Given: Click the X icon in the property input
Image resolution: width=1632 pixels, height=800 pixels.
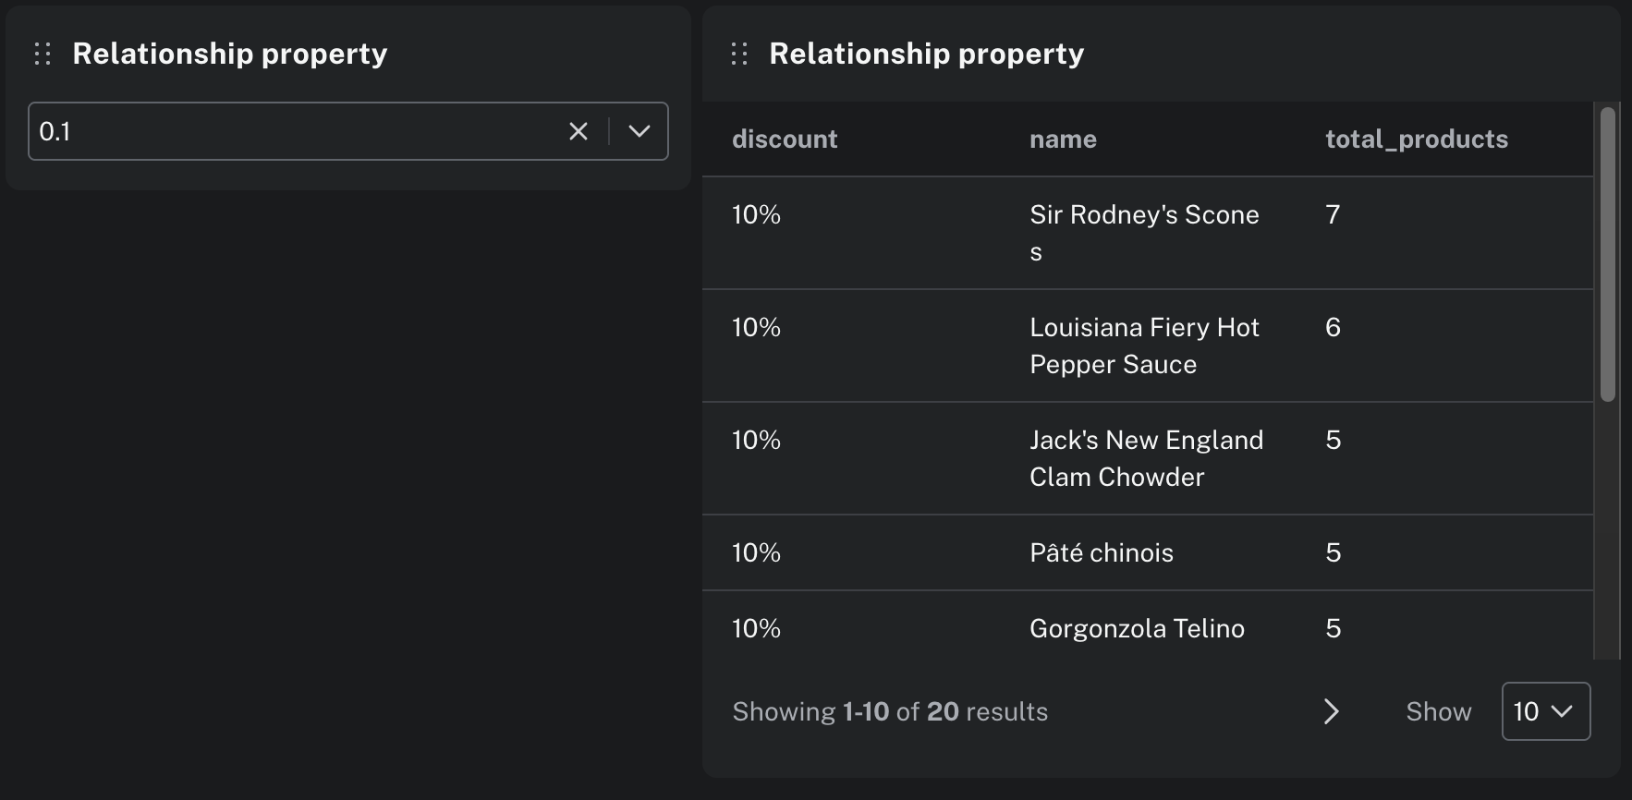Looking at the screenshot, I should [578, 131].
